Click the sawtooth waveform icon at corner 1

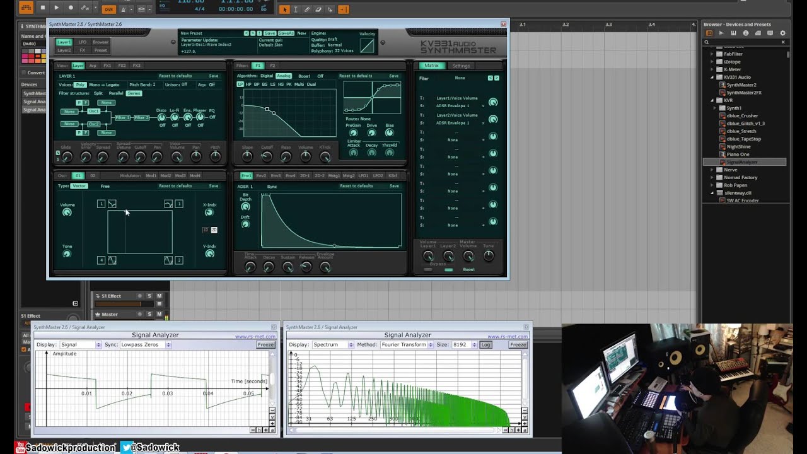click(112, 204)
